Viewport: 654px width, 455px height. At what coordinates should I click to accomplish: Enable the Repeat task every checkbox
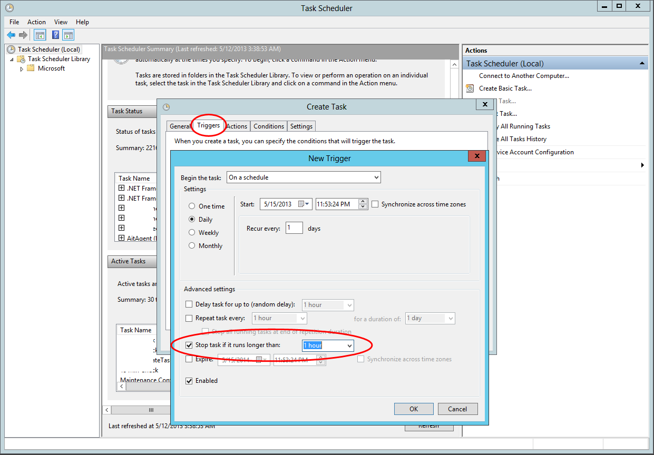pyautogui.click(x=189, y=318)
